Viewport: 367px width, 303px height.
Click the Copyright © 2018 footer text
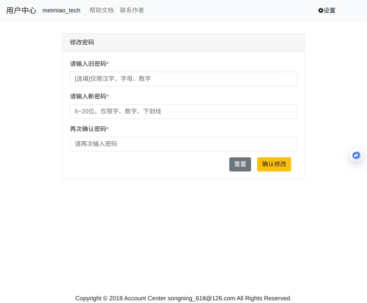coord(99,298)
